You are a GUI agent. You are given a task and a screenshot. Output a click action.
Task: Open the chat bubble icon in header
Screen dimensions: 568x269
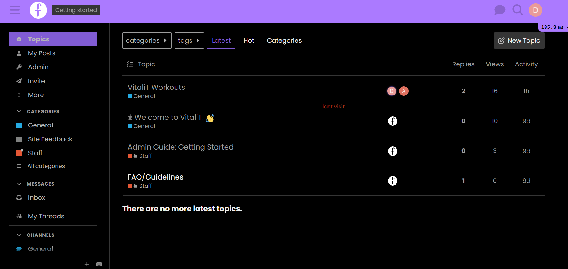point(500,10)
